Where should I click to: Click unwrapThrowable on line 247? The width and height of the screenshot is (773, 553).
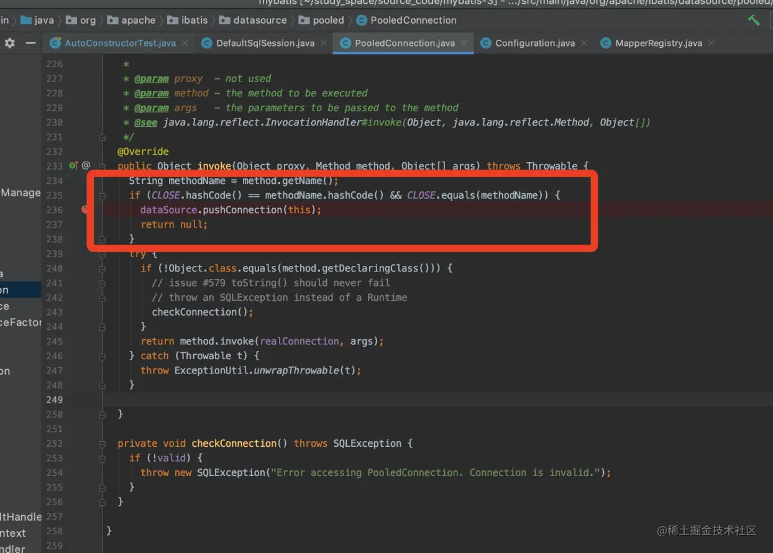coord(297,370)
